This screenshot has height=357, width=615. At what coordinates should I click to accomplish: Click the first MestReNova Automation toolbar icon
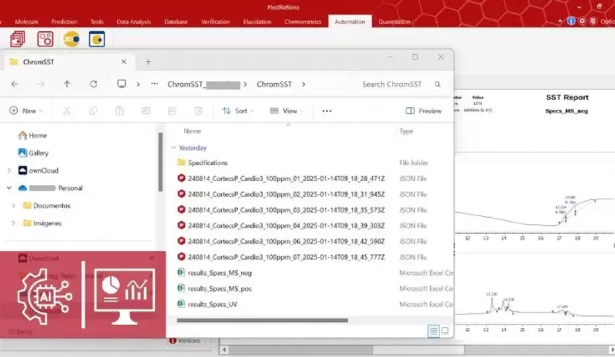17,39
